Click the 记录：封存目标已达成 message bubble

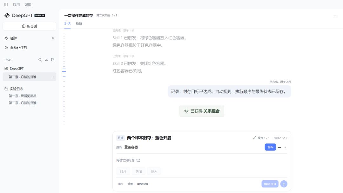(229, 92)
